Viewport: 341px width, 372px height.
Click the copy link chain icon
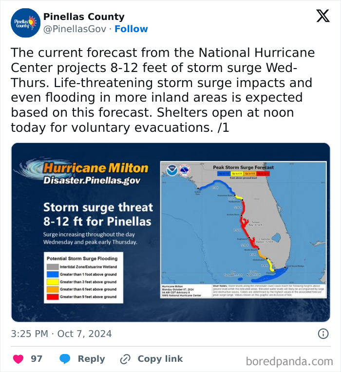[x=125, y=359]
